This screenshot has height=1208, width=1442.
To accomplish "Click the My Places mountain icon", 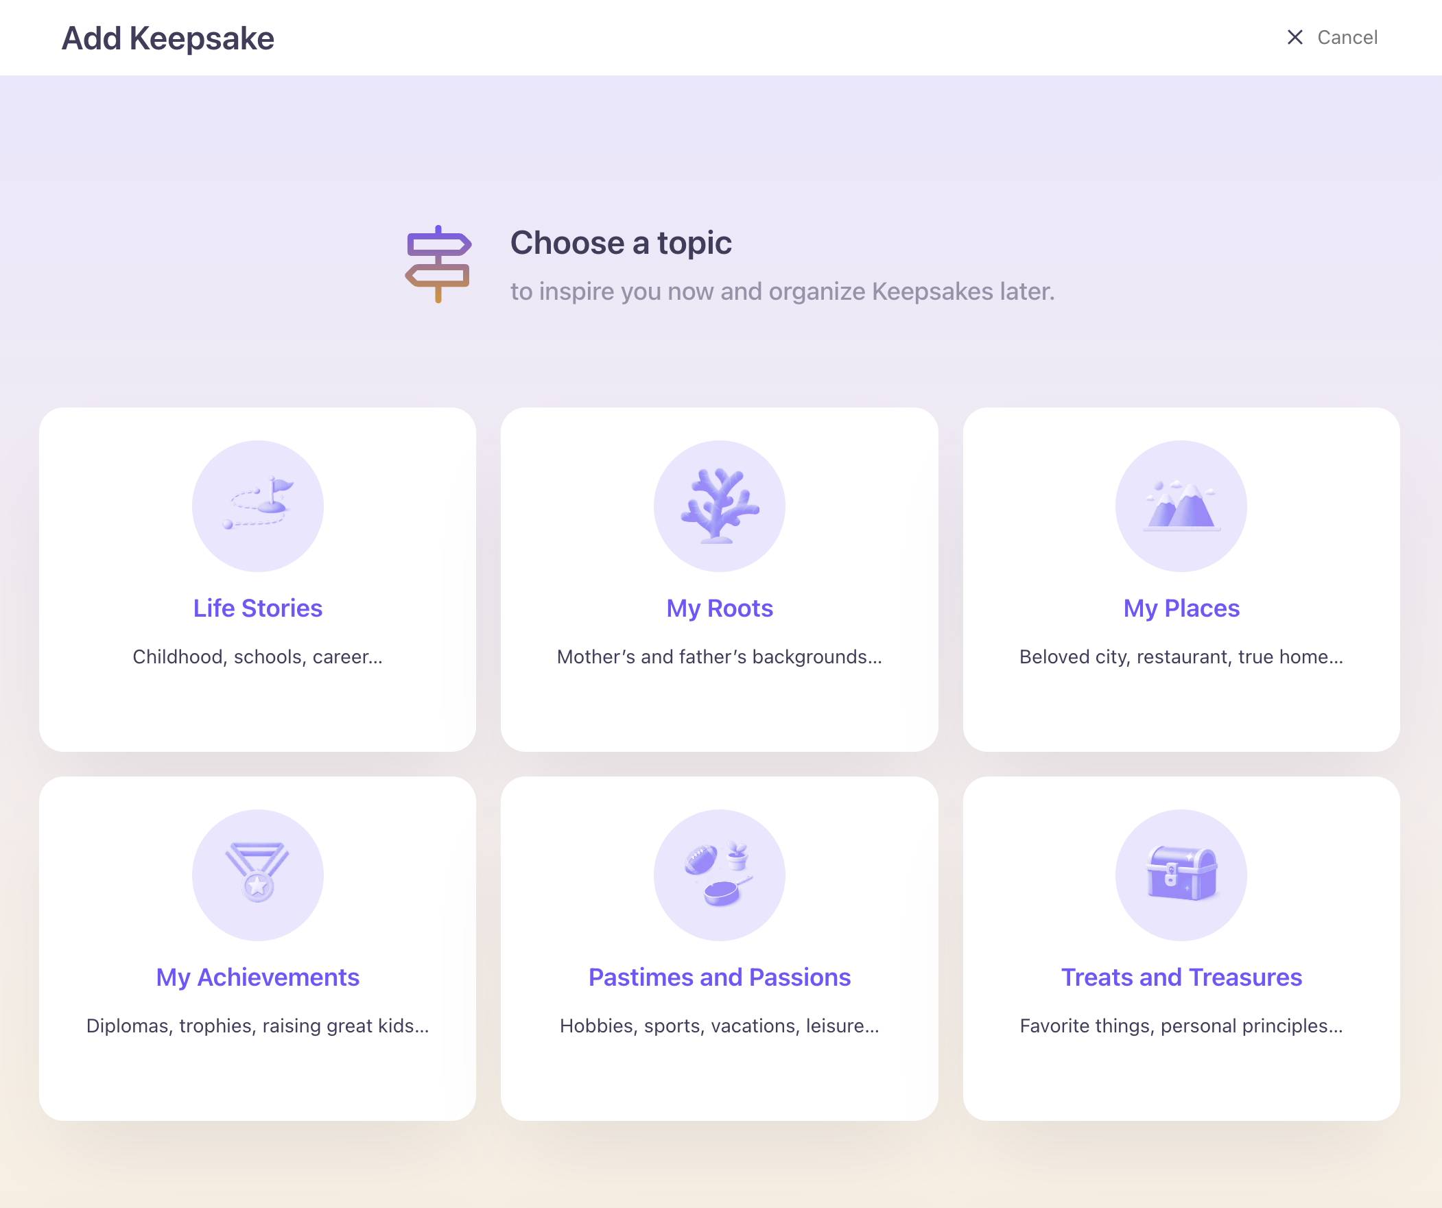I will pyautogui.click(x=1181, y=506).
